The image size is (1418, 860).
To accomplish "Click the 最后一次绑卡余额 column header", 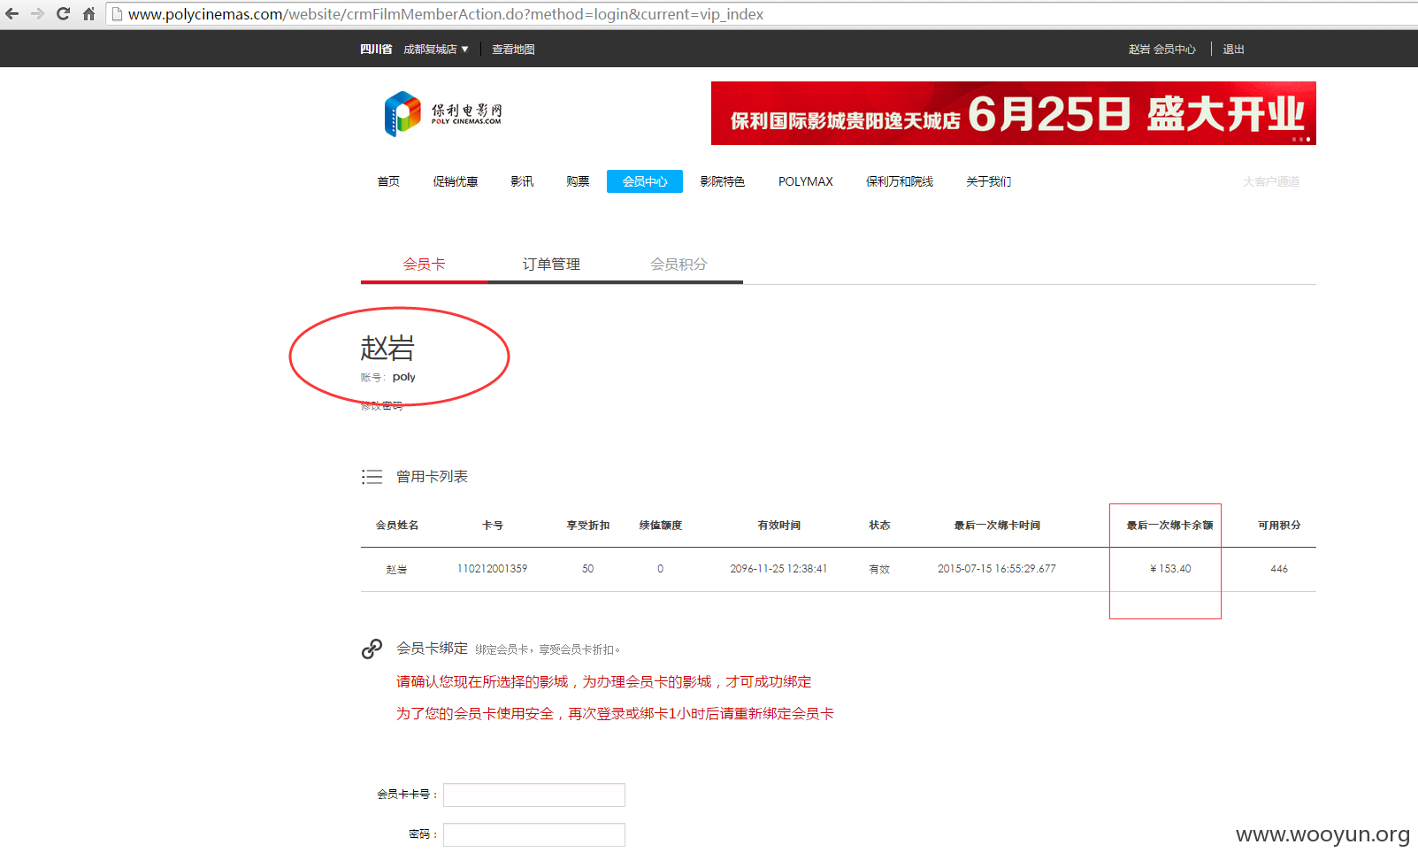I will [1169, 526].
